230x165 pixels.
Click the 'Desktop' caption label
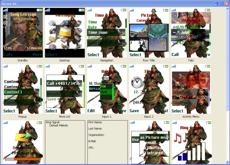(65, 60)
